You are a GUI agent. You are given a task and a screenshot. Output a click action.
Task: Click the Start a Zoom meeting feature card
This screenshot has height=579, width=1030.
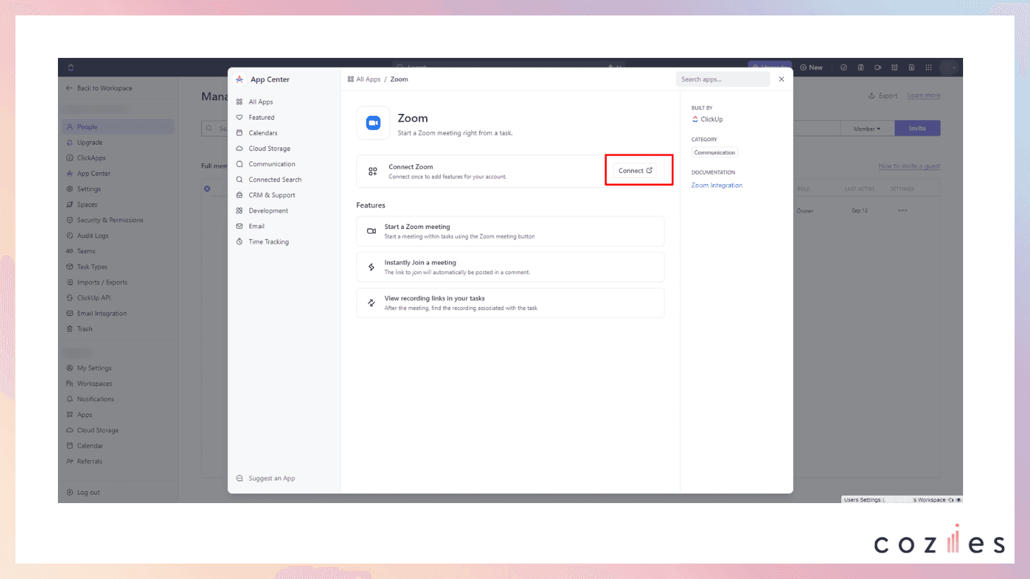click(510, 231)
